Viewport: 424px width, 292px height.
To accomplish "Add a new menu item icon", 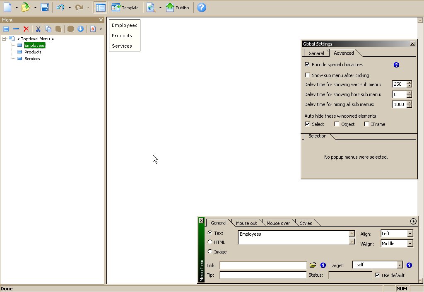I will pos(6,29).
